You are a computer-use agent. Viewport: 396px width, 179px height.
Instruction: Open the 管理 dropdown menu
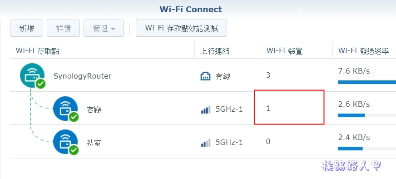[104, 28]
